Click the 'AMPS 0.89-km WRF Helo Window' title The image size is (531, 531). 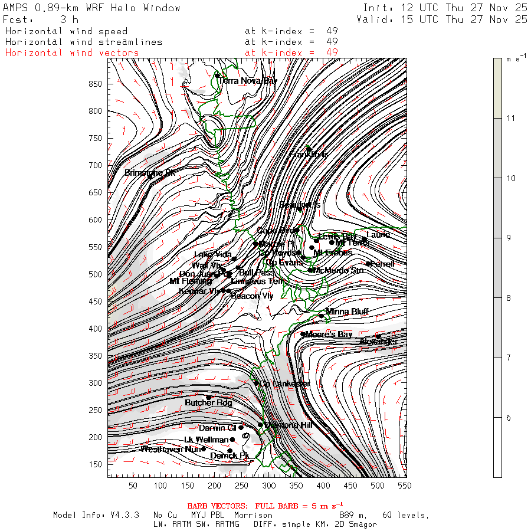[x=92, y=8]
